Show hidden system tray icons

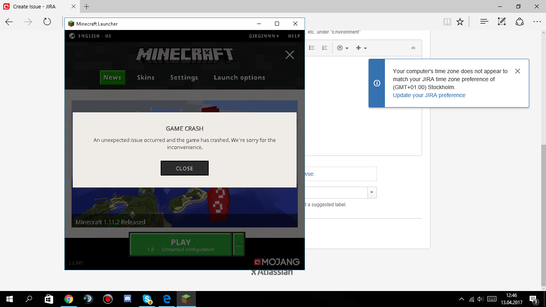click(462, 299)
